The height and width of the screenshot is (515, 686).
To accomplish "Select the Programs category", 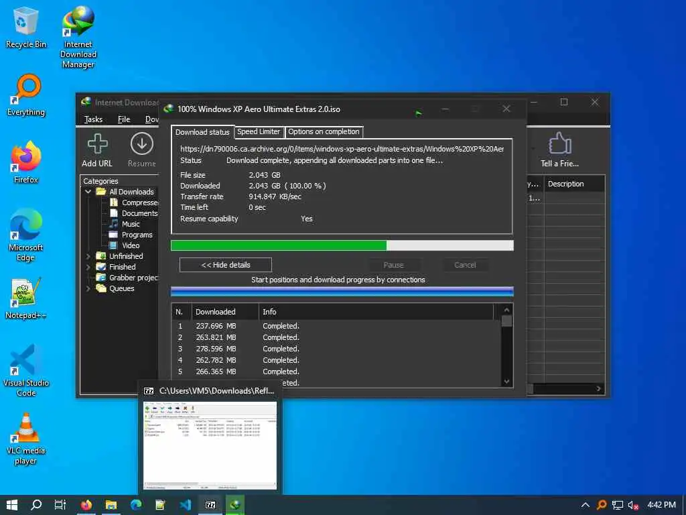I will tap(131, 235).
